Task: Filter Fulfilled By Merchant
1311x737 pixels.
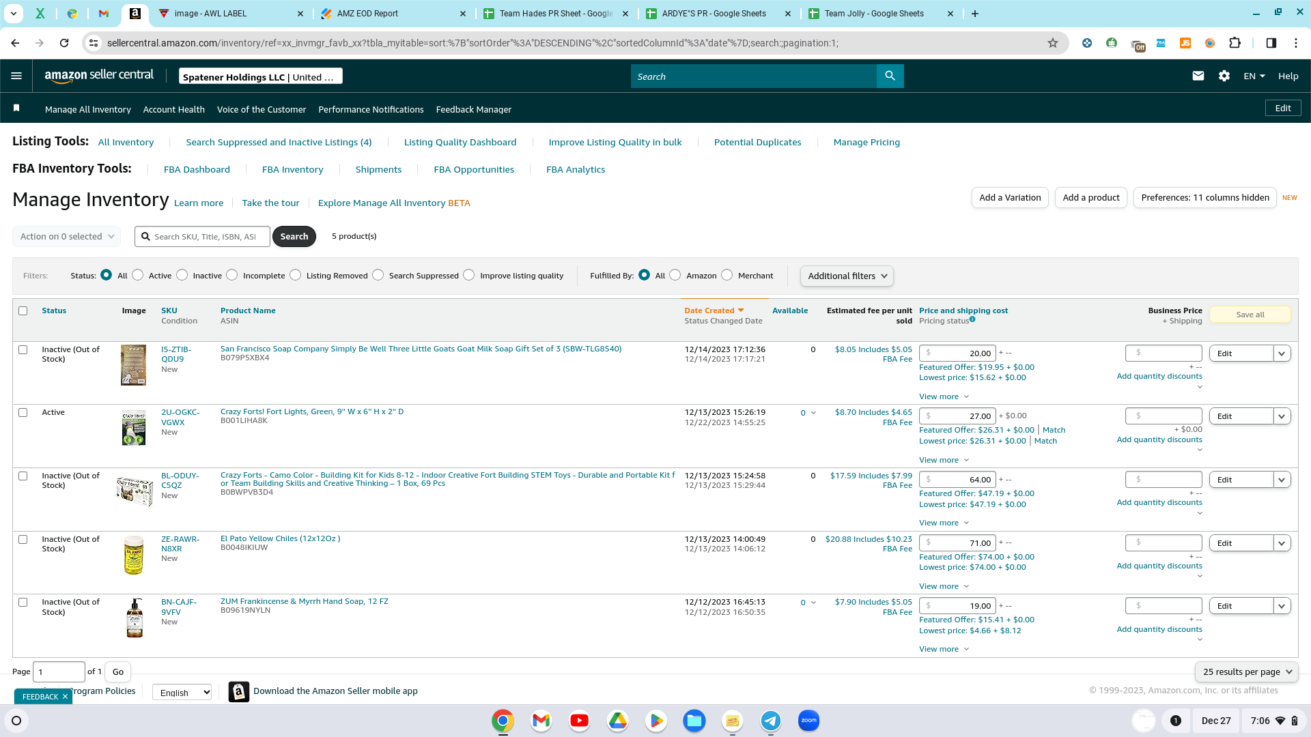Action: pos(727,275)
